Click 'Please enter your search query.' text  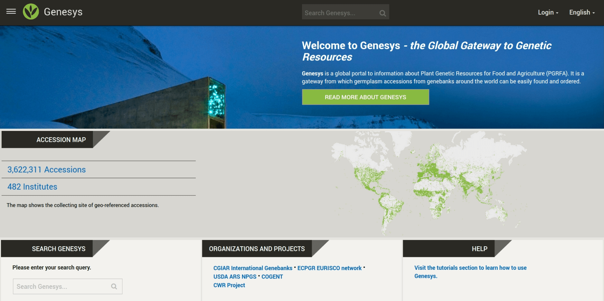[52, 267]
